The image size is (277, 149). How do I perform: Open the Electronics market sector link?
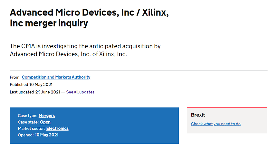click(57, 128)
